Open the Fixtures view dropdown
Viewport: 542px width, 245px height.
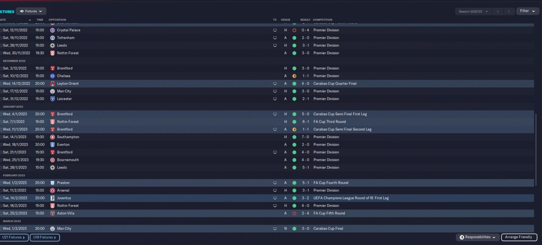tap(31, 11)
